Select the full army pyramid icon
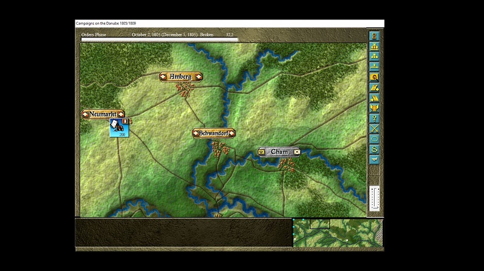Image resolution: width=484 pixels, height=271 pixels. [374, 47]
